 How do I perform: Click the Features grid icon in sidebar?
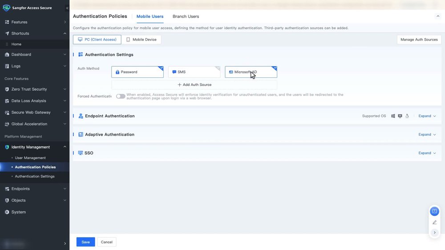7,22
